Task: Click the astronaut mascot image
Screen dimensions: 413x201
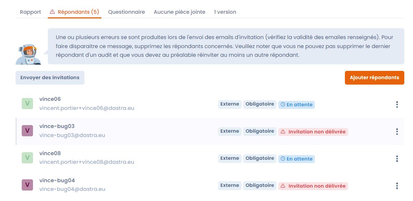Action: point(28,54)
